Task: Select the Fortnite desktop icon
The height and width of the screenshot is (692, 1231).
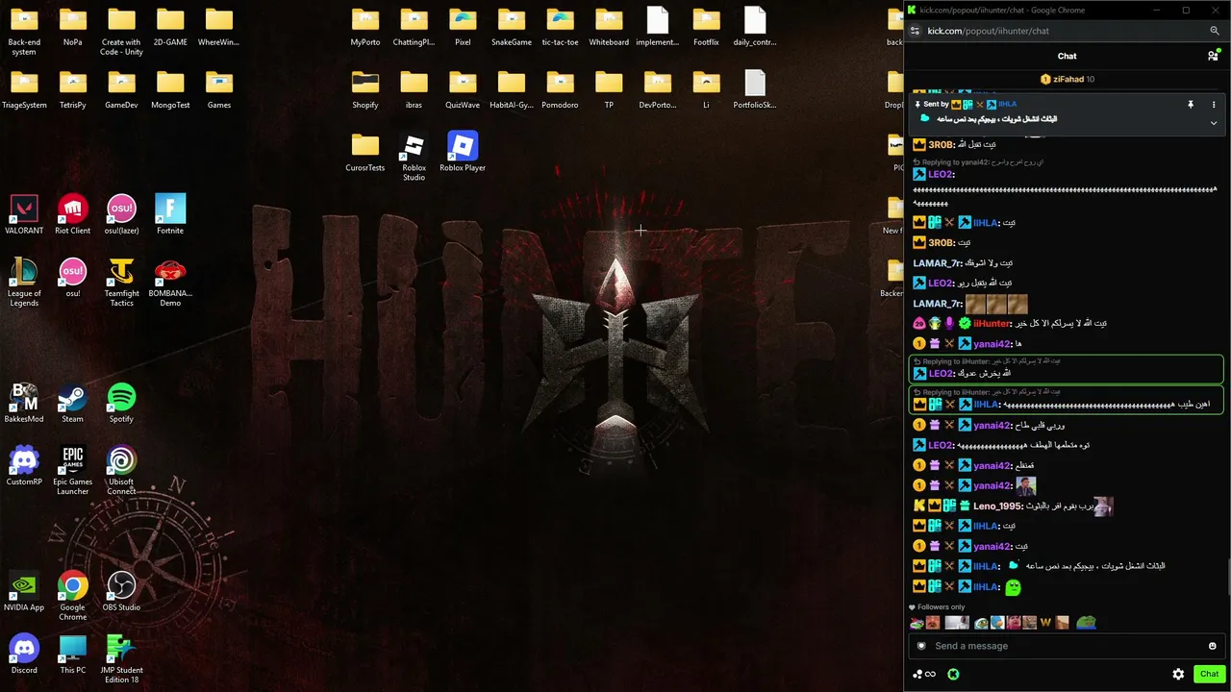Action: (170, 214)
